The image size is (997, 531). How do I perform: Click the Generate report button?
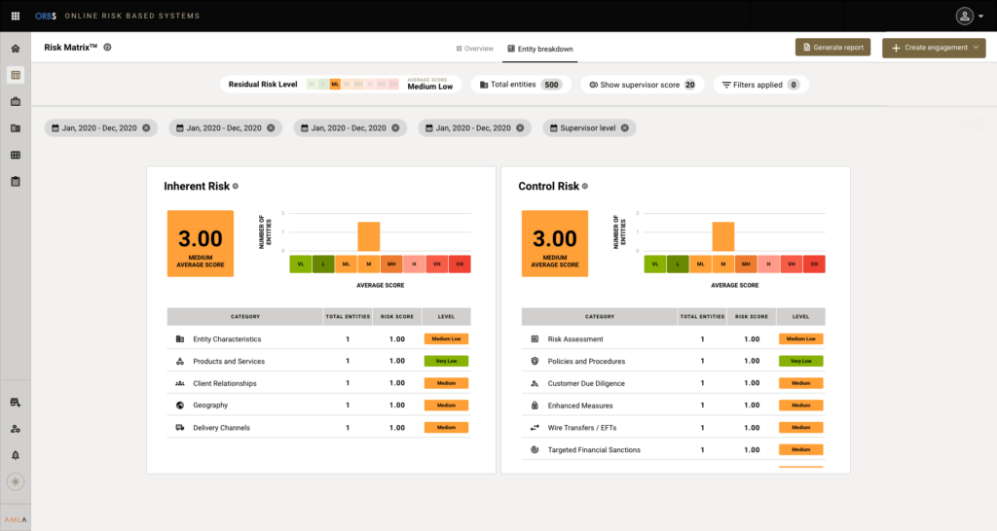(x=833, y=47)
